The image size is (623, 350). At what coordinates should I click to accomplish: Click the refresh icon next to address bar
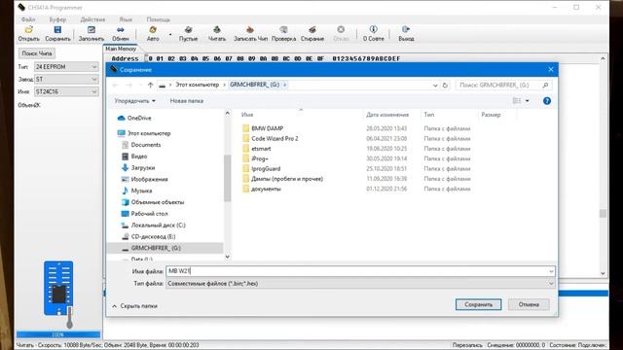click(x=445, y=85)
